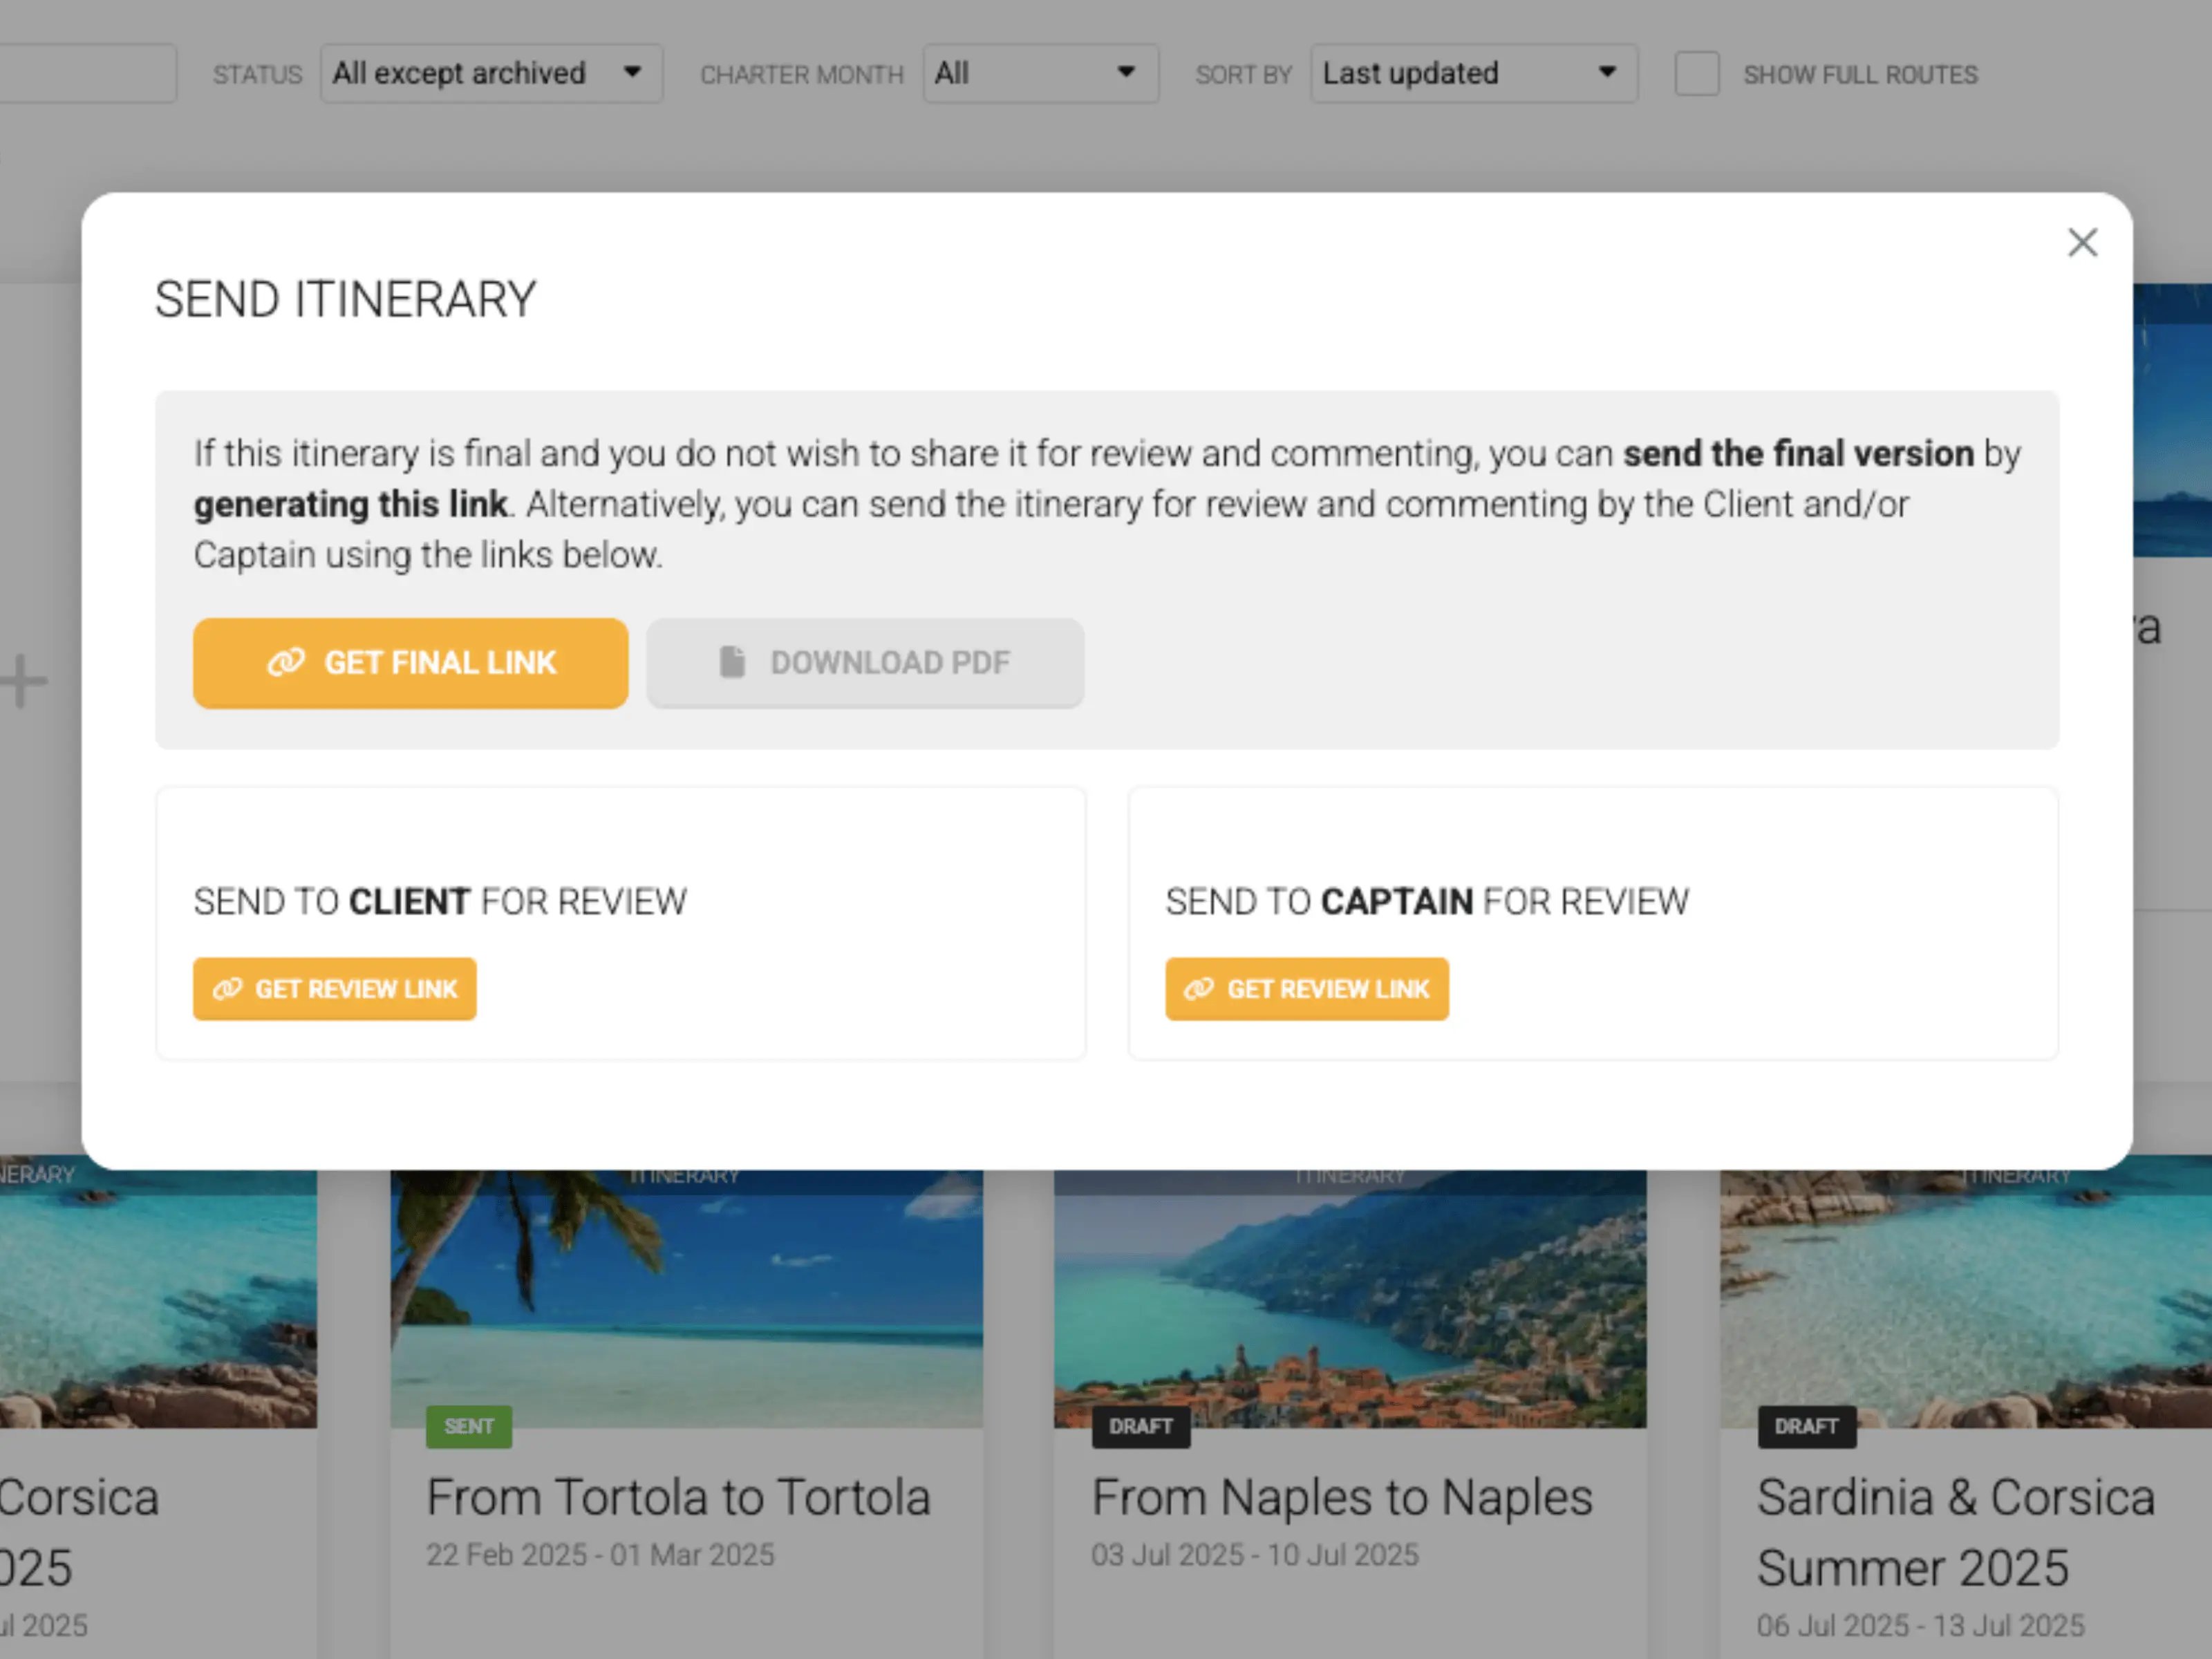Click the From Naples to Naples title
This screenshot has width=2212, height=1659.
tap(1342, 1497)
